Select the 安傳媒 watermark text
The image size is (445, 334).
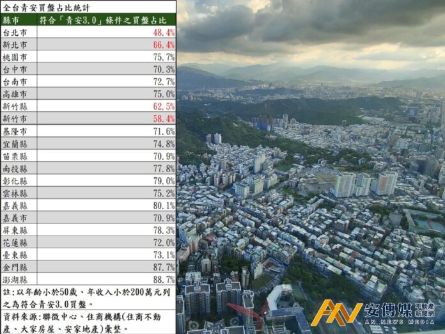[388, 310]
